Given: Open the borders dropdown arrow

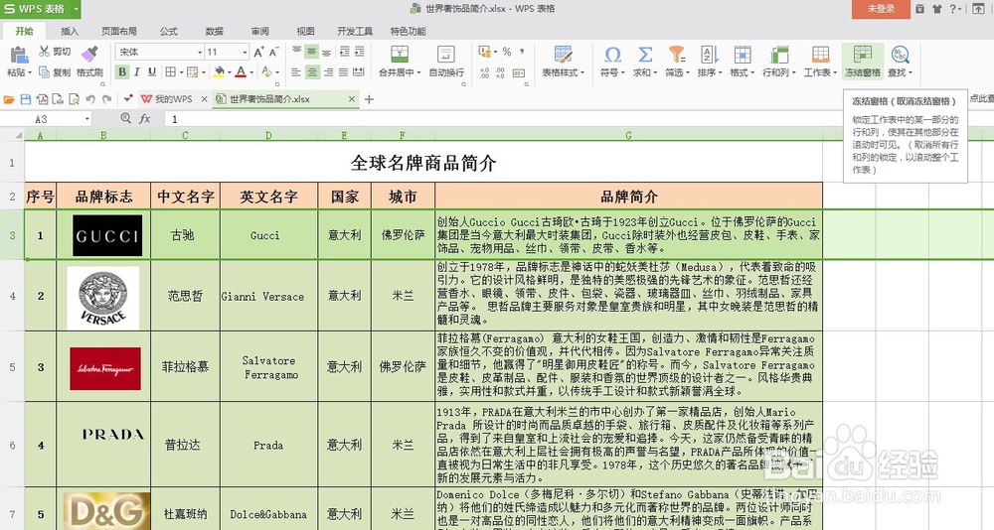Looking at the screenshot, I should [181, 72].
